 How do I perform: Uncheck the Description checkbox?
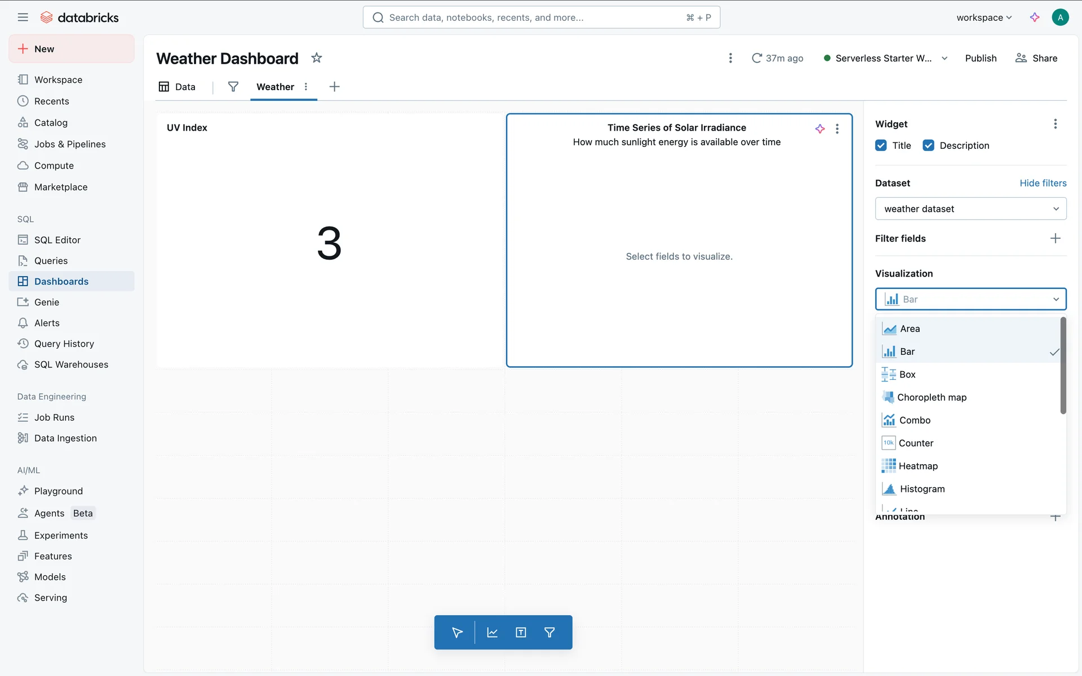928,145
